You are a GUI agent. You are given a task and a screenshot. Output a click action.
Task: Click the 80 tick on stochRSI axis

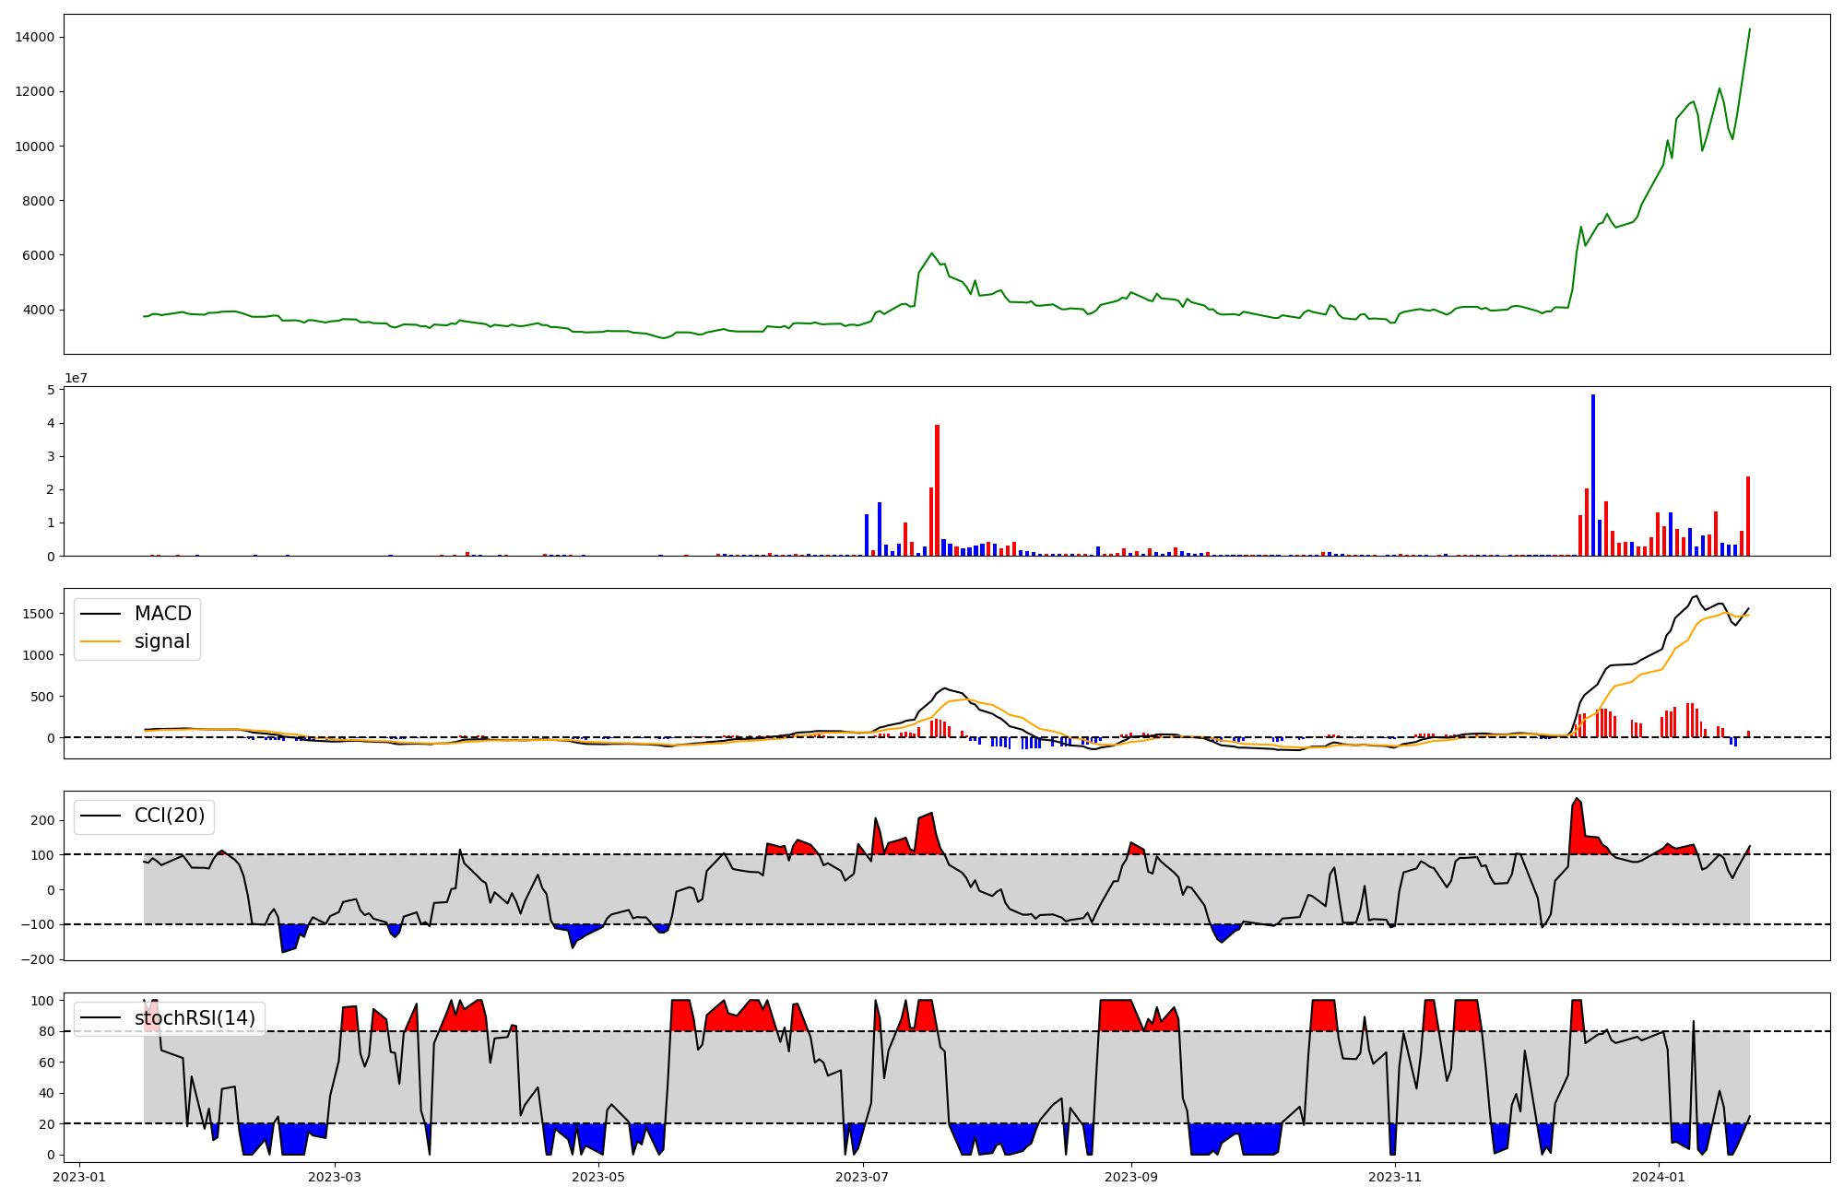click(46, 1031)
